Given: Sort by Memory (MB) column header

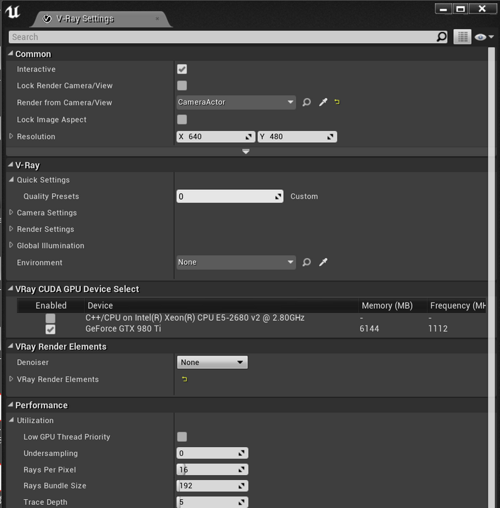Looking at the screenshot, I should [x=393, y=305].
